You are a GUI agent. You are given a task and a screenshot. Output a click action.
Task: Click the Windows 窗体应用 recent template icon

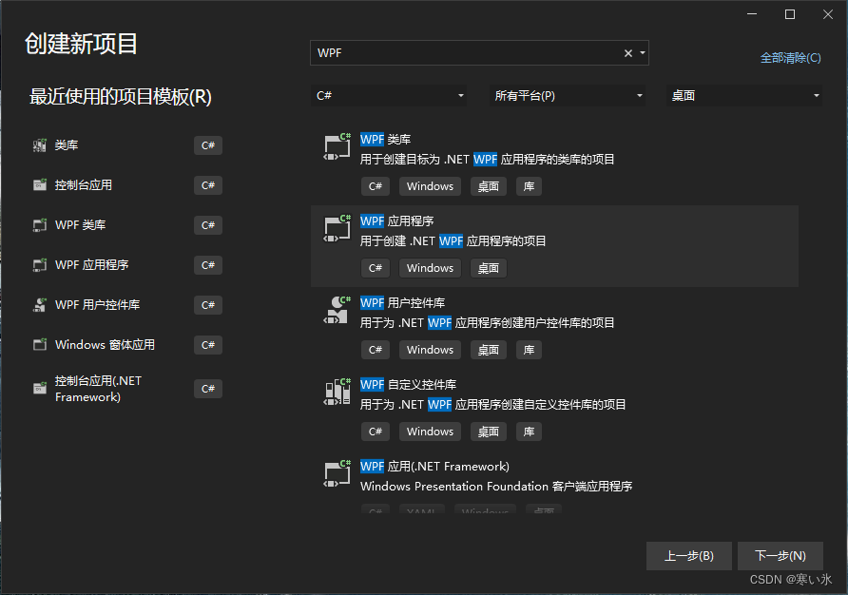(39, 344)
